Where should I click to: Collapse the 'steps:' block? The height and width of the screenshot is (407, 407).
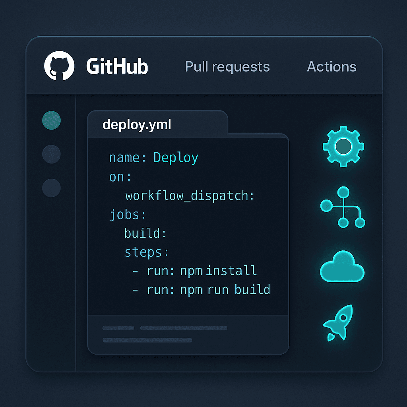(x=147, y=252)
